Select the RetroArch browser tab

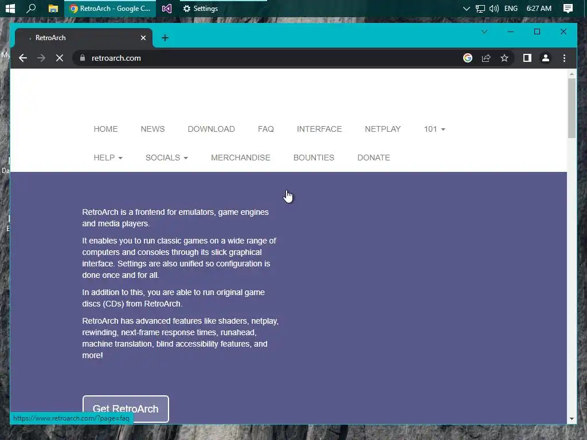click(x=84, y=38)
